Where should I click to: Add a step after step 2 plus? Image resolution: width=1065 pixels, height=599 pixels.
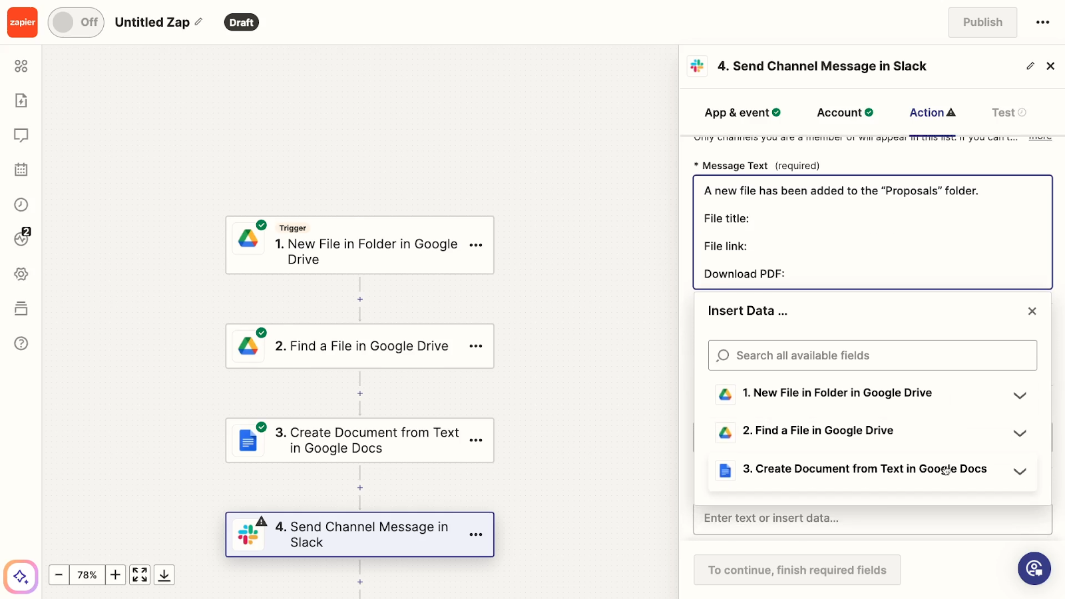click(x=360, y=393)
